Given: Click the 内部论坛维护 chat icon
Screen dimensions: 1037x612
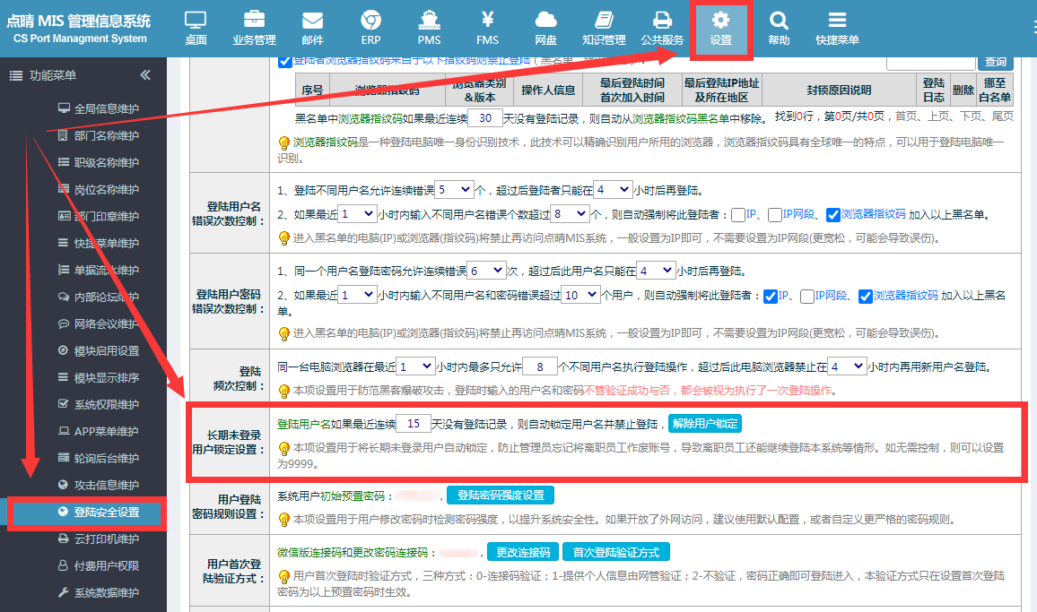Looking at the screenshot, I should coord(64,297).
